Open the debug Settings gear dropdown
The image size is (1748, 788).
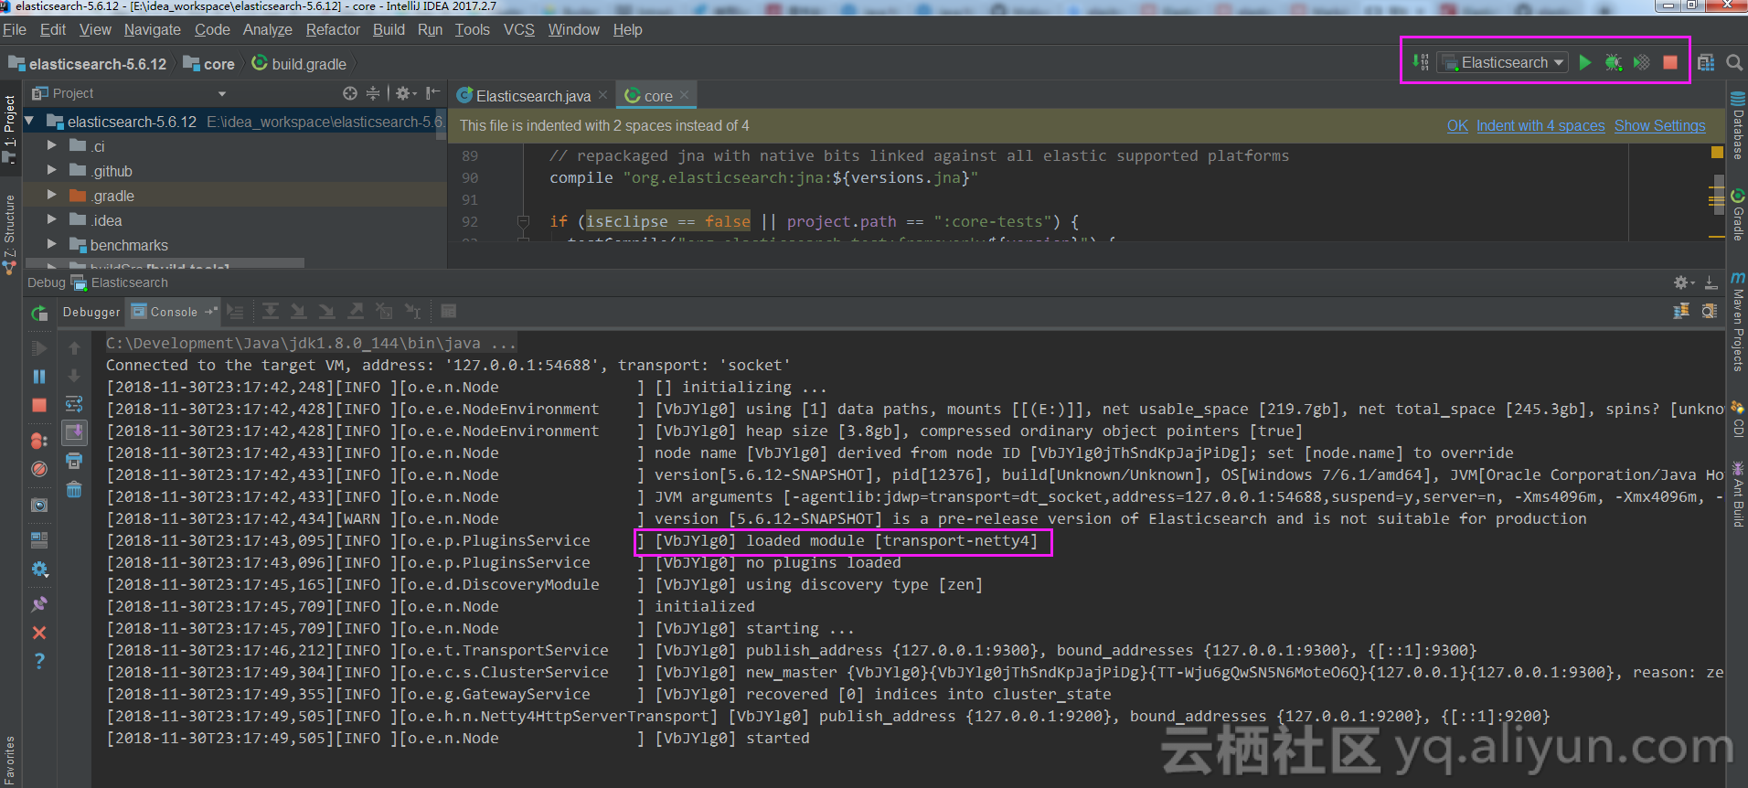tap(39, 569)
